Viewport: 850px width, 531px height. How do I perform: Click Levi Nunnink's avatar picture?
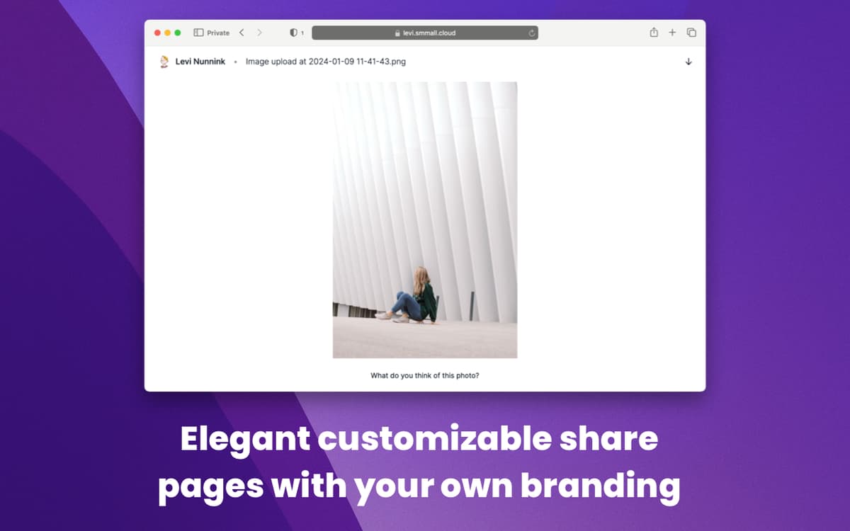pos(164,62)
